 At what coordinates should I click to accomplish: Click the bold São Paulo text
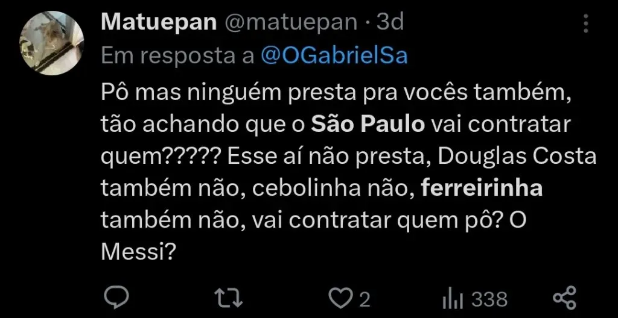tap(369, 126)
